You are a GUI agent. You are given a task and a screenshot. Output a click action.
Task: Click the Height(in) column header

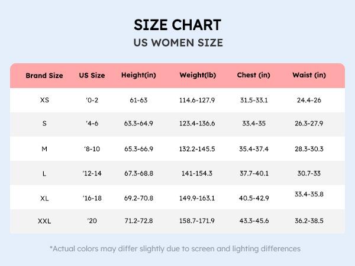point(138,76)
